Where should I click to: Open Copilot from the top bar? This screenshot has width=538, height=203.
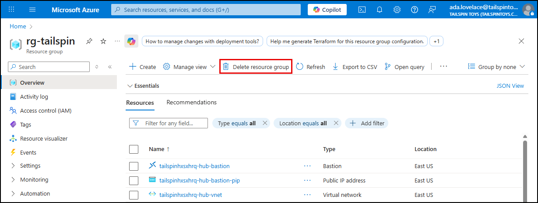[x=327, y=10]
